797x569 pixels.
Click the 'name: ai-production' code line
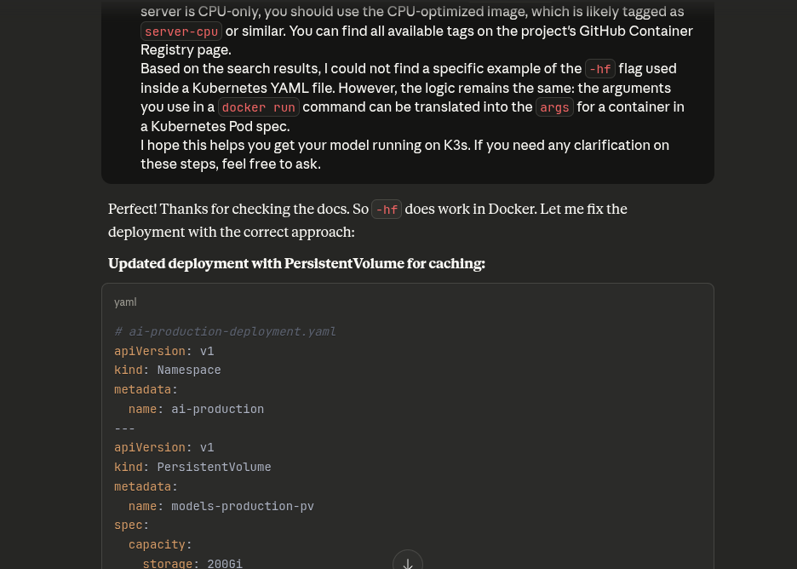pos(196,409)
